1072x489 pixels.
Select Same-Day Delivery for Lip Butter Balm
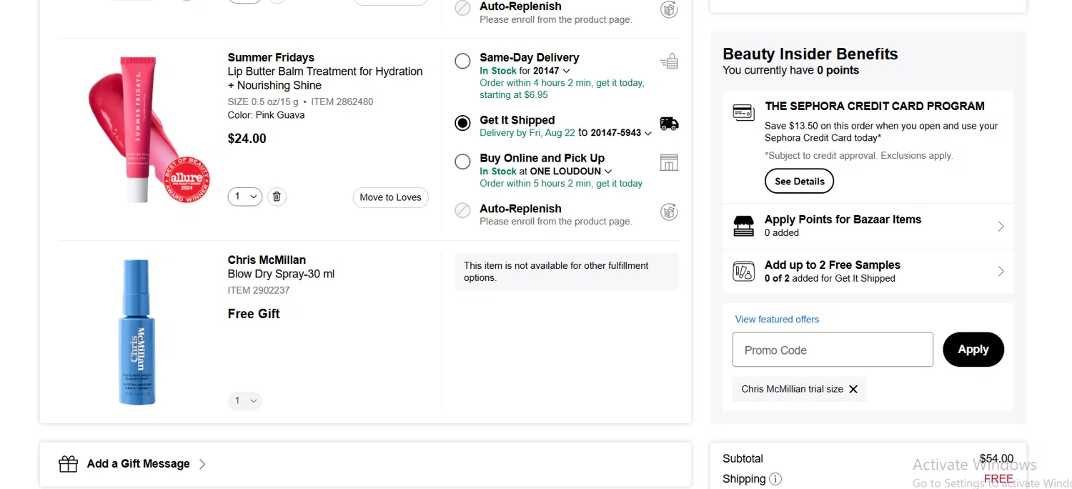(x=462, y=61)
